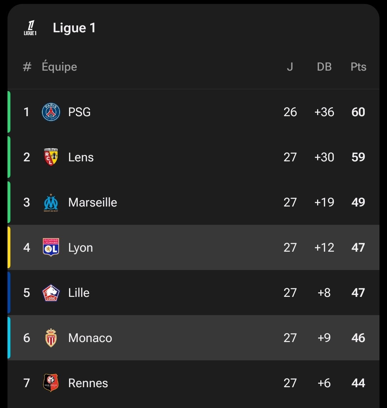This screenshot has width=387, height=408.
Task: Tap the Monaco club crest
Action: (x=51, y=338)
